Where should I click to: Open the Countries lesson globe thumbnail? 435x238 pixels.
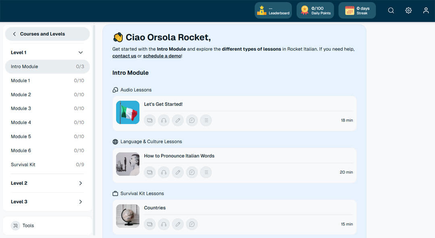[128, 216]
